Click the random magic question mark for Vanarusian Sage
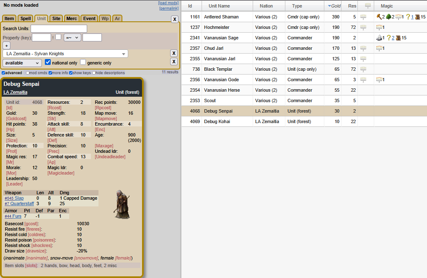This screenshot has height=278, width=427. [x=388, y=38]
